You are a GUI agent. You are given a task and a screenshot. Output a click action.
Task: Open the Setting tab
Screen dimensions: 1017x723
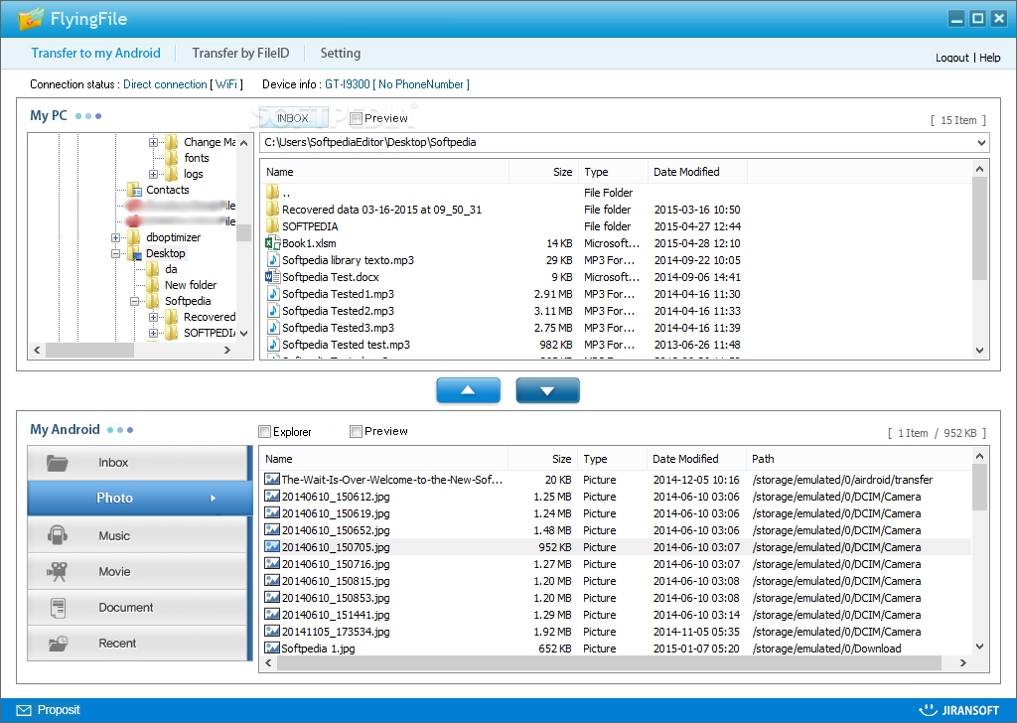pyautogui.click(x=340, y=54)
